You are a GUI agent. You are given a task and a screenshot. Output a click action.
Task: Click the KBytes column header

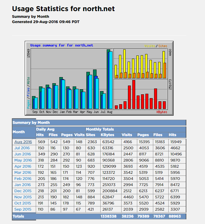click(107, 135)
